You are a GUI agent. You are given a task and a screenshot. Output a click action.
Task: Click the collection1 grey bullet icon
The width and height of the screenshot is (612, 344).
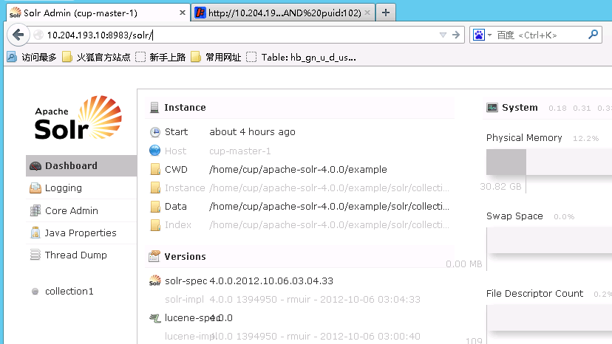point(35,292)
